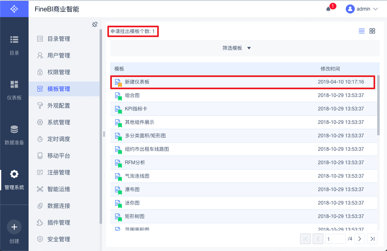
Task: Collapse sidebar using the splitter handle
Action: point(104,134)
